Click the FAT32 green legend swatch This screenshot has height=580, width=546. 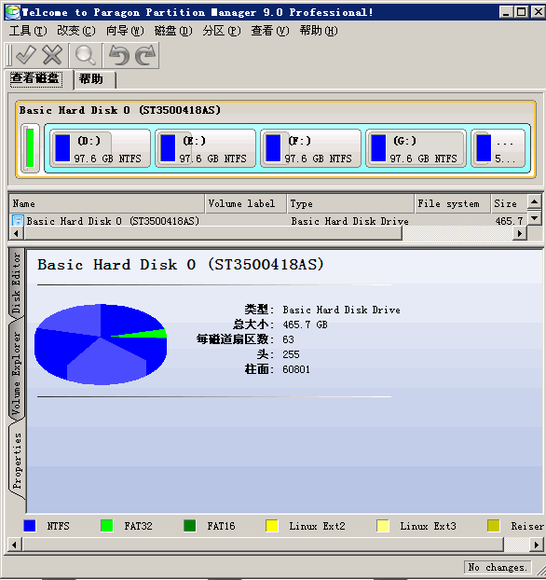click(x=107, y=526)
